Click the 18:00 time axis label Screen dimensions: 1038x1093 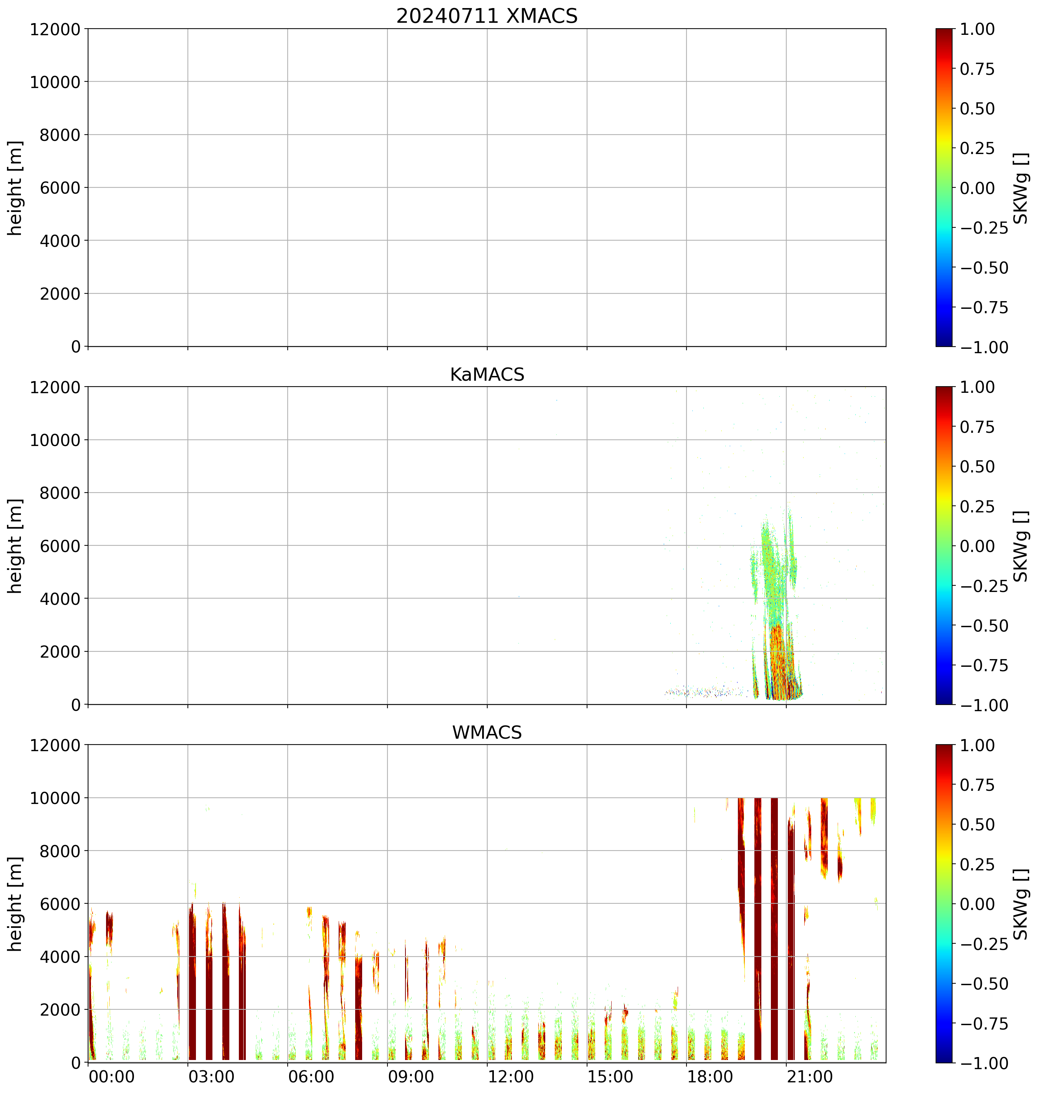(x=710, y=1077)
